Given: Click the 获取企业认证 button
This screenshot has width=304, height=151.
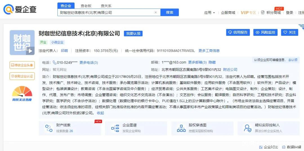Looking at the screenshot, I should (x=22, y=76).
